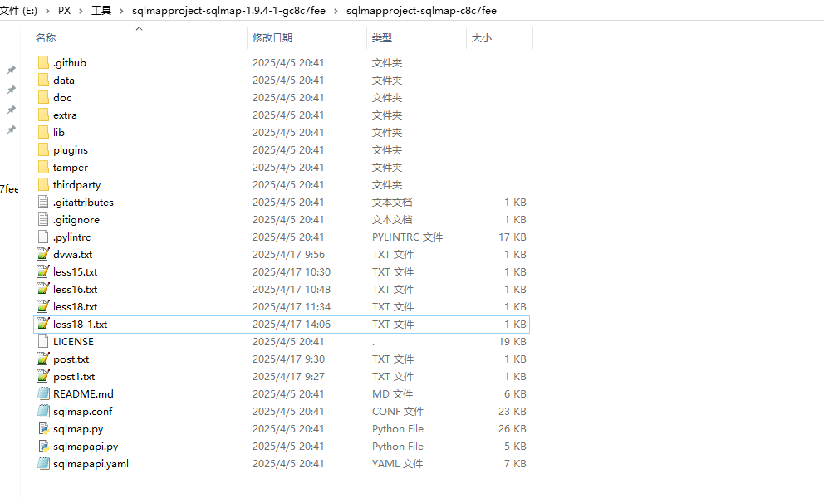Click the sqlmapapi.yaml file icon

click(x=43, y=463)
